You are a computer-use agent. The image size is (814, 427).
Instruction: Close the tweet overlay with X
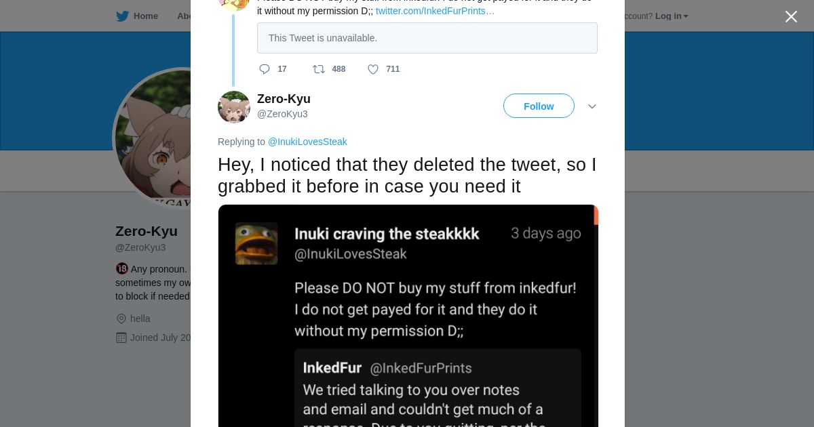click(x=791, y=16)
